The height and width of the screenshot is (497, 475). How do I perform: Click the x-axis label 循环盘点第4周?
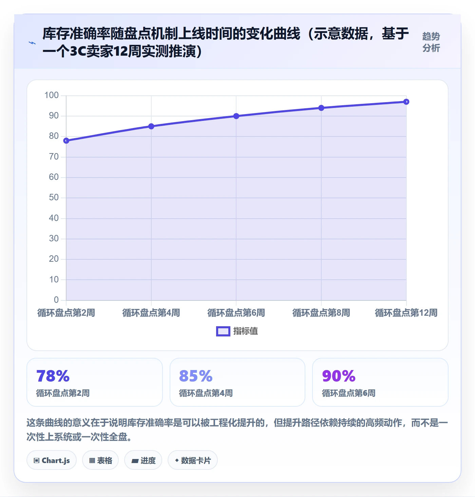(x=151, y=313)
